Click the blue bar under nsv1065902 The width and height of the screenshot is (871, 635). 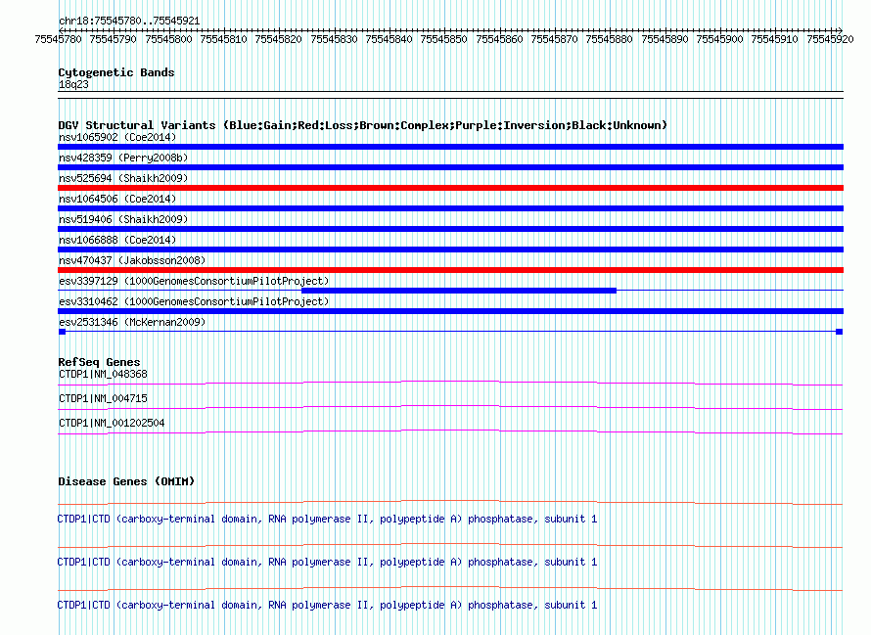click(x=450, y=147)
